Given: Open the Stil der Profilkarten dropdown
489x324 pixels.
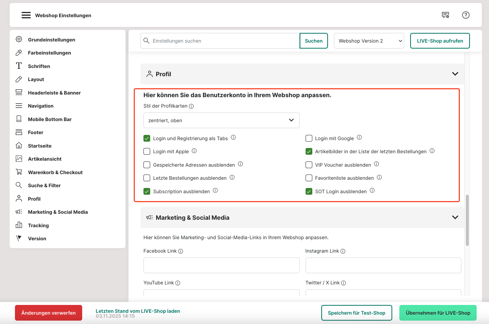Looking at the screenshot, I should click(221, 120).
